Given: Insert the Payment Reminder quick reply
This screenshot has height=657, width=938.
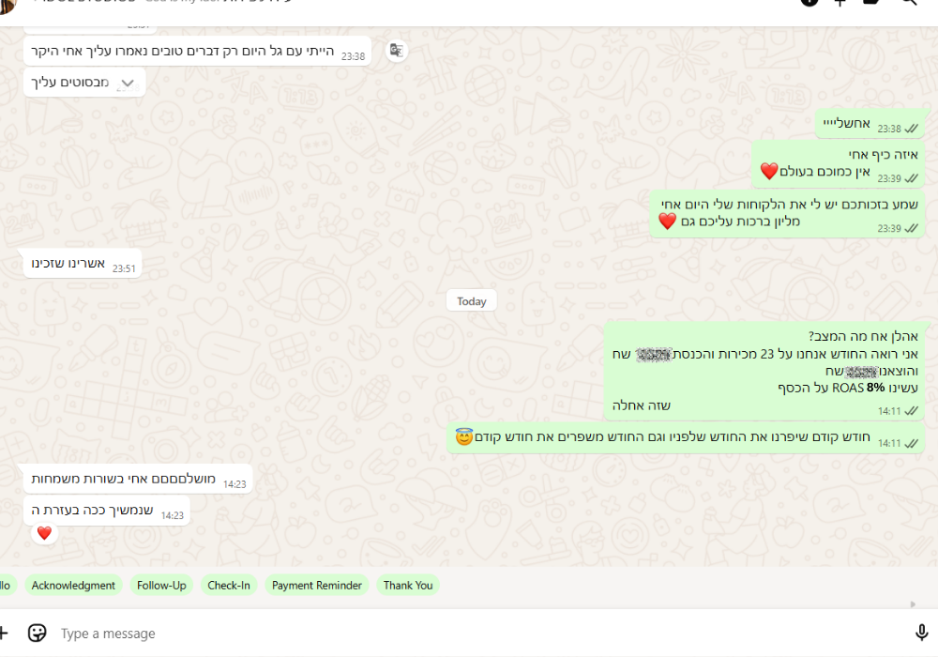Looking at the screenshot, I should click(316, 585).
